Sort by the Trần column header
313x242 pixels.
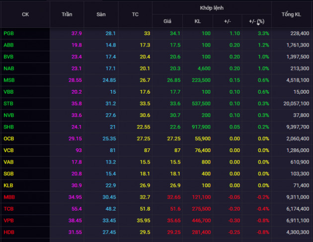[x=67, y=14]
